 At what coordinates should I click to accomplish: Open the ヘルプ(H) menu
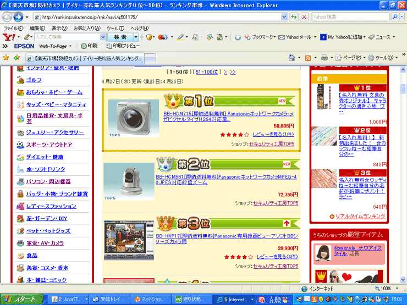[x=140, y=28]
